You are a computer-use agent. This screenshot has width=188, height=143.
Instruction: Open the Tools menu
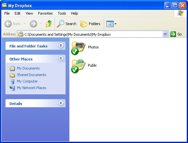(62, 13)
